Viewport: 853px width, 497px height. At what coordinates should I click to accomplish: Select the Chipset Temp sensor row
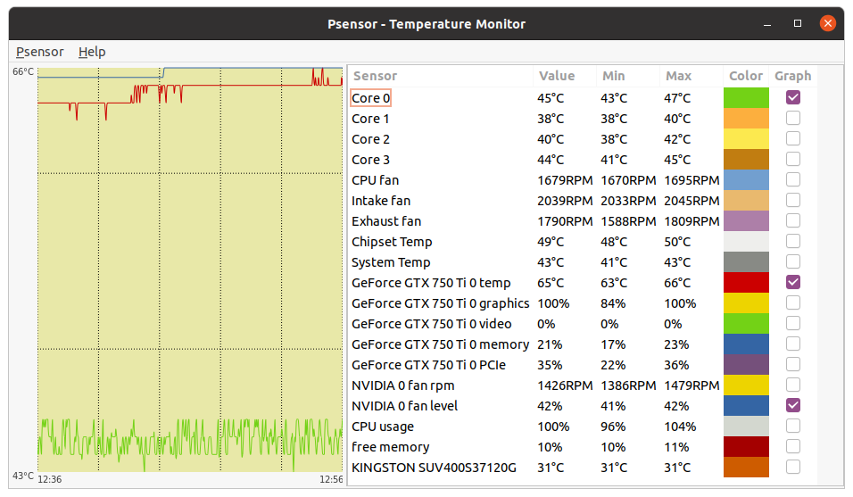pyautogui.click(x=392, y=242)
